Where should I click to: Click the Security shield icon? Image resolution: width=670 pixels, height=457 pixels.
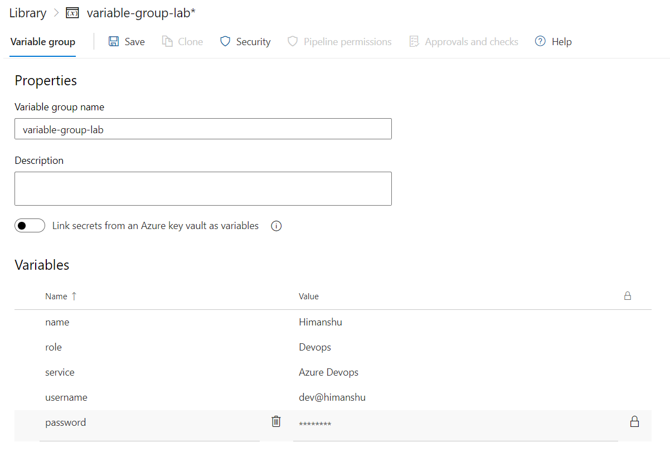225,42
